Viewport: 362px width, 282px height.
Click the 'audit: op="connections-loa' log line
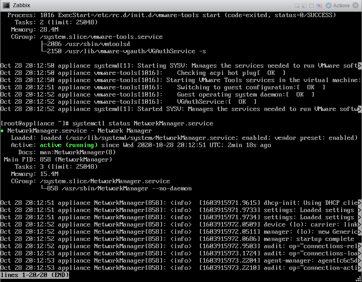(x=181, y=254)
